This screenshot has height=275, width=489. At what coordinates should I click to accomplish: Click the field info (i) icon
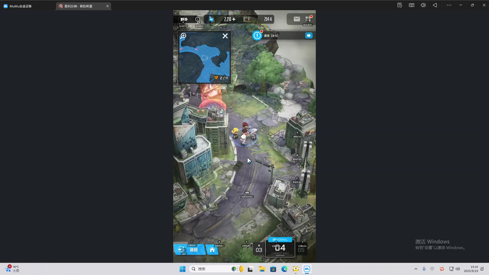(x=197, y=19)
